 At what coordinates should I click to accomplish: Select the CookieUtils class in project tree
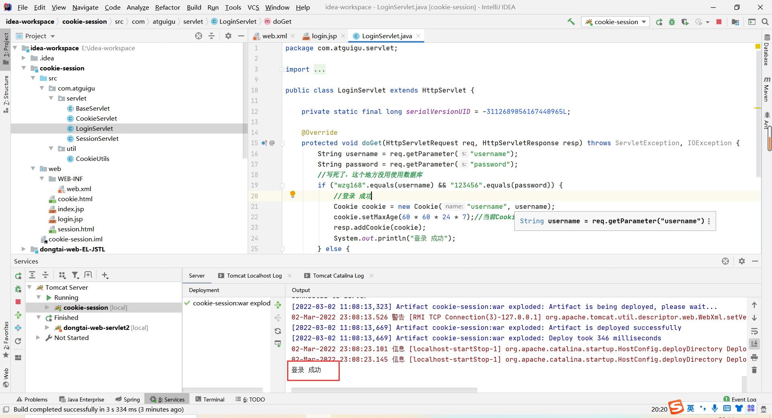(x=92, y=159)
